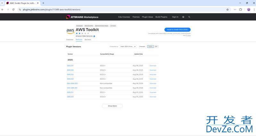256x136 pixels.
Task: Click the Sign In link
Action: [x=175, y=17]
